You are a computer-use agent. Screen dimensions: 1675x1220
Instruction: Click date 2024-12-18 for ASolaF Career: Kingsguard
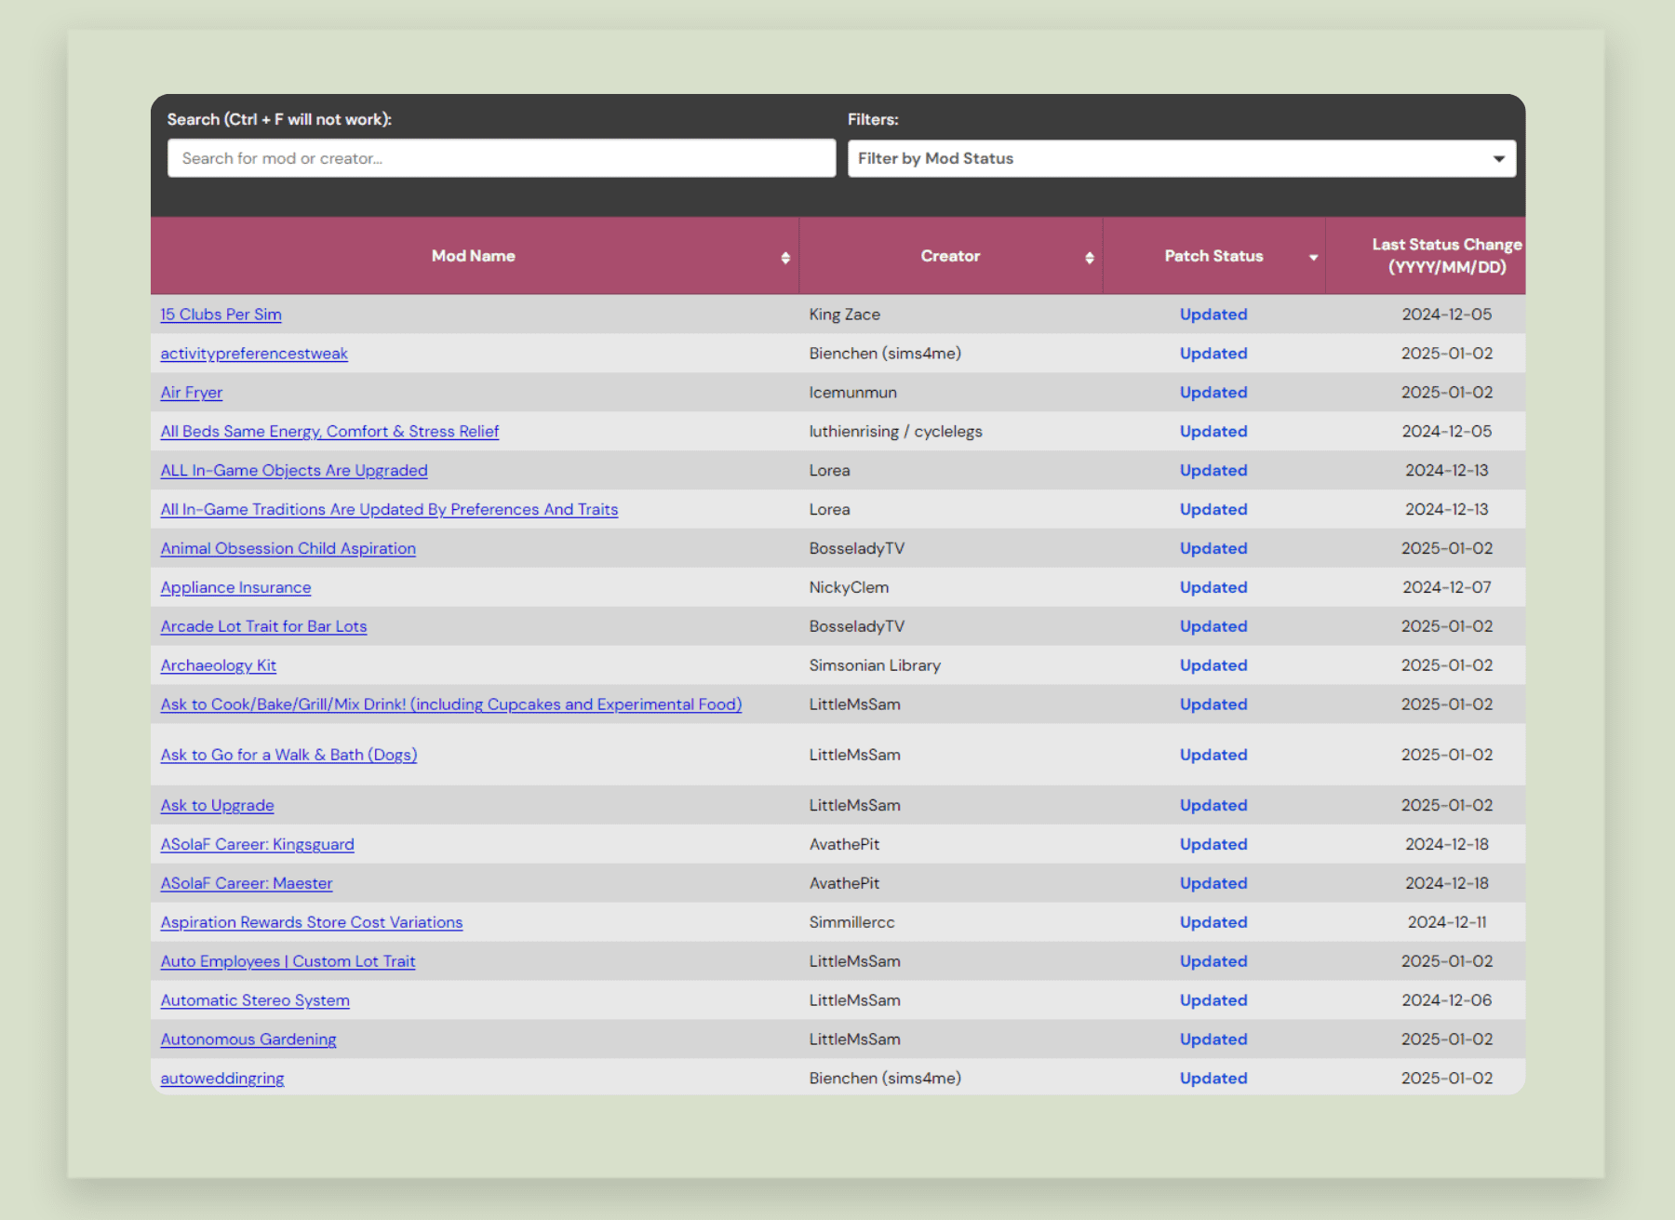[x=1447, y=845]
